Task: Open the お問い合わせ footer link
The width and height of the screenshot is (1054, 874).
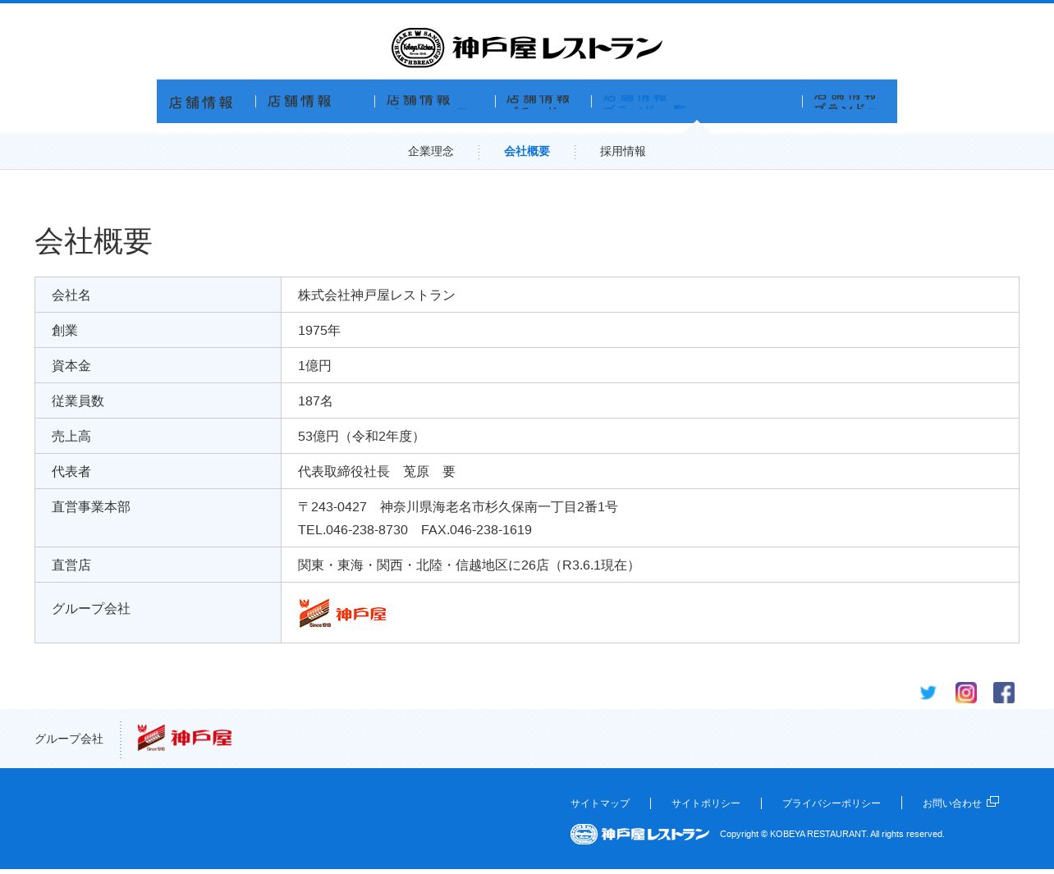Action: (x=952, y=803)
